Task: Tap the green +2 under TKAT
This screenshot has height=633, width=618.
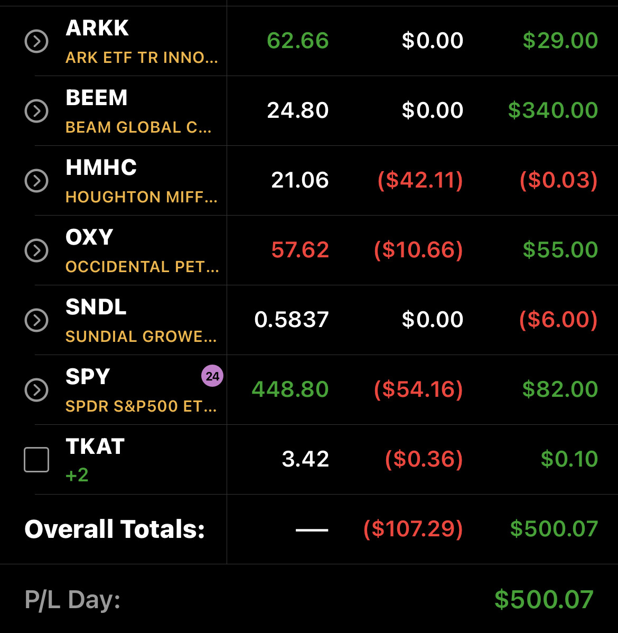Action: coord(77,474)
